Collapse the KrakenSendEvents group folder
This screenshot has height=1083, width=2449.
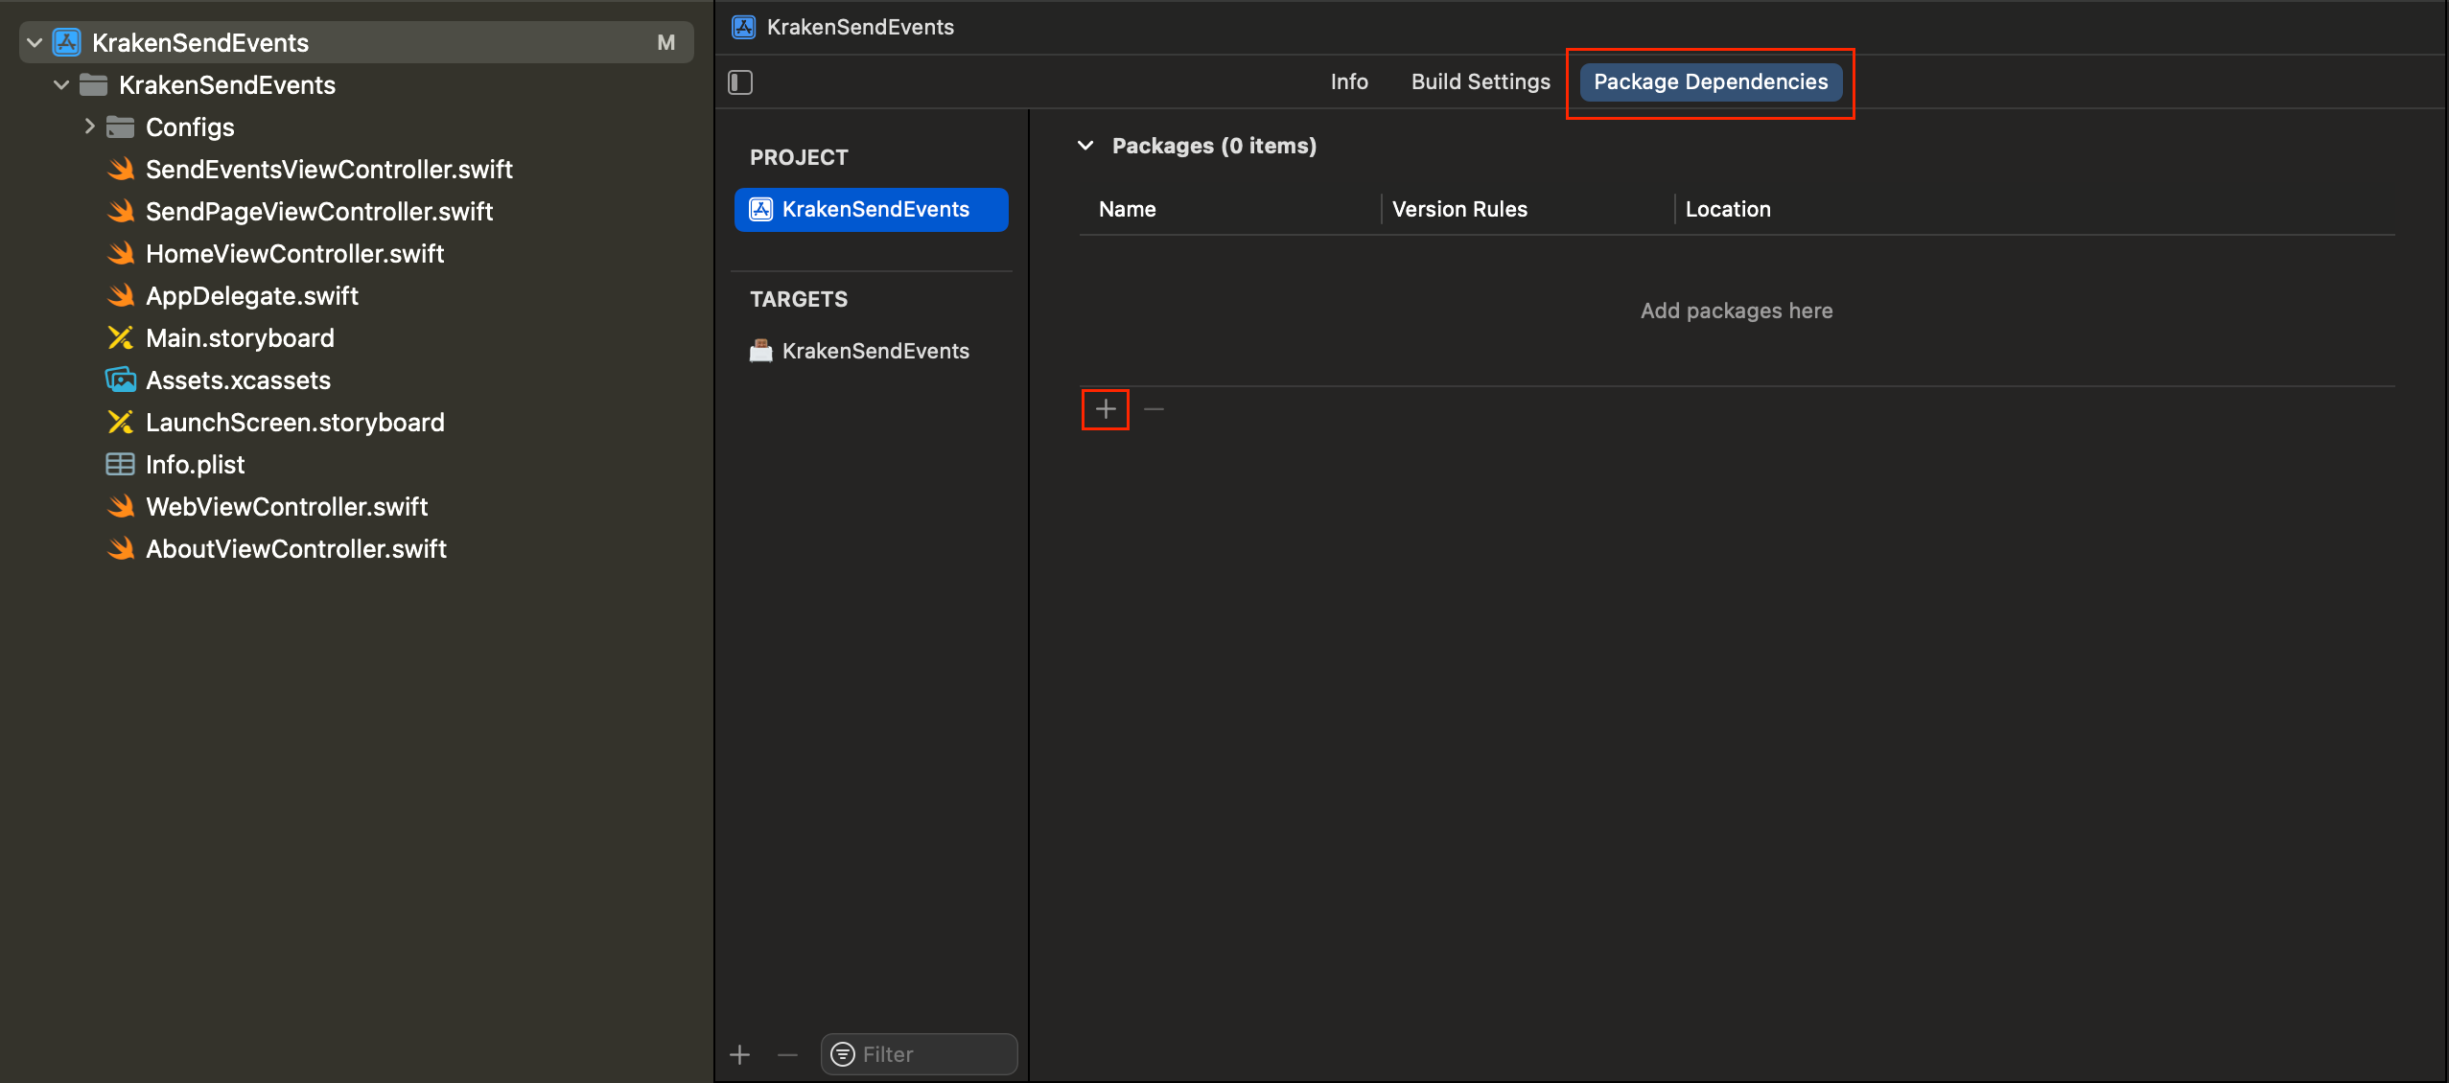[x=62, y=85]
